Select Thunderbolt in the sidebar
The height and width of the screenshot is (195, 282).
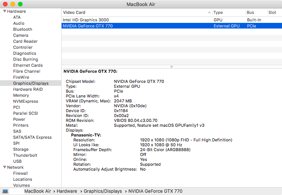tap(25, 155)
